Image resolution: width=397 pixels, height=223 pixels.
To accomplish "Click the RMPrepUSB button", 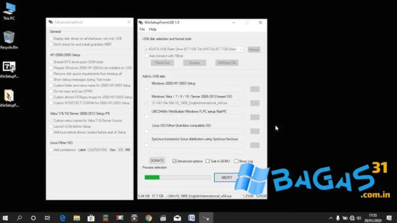I will point(227,63).
